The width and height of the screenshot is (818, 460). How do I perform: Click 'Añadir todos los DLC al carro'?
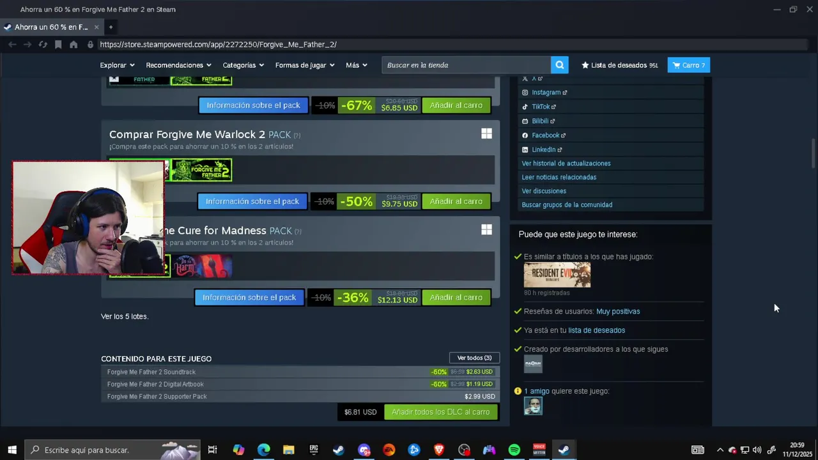tap(441, 412)
